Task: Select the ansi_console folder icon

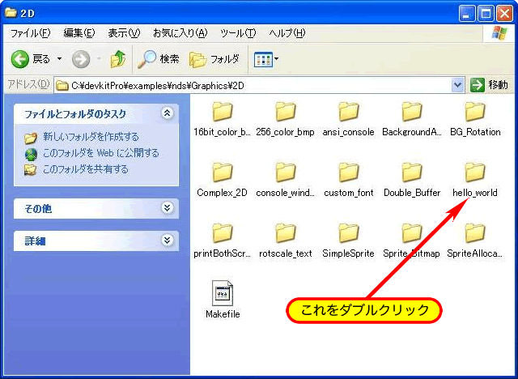Action: coord(349,112)
